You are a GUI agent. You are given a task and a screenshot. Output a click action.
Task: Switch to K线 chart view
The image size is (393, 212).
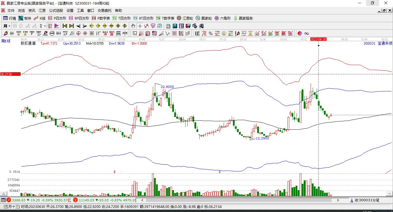pyautogui.click(x=40, y=18)
